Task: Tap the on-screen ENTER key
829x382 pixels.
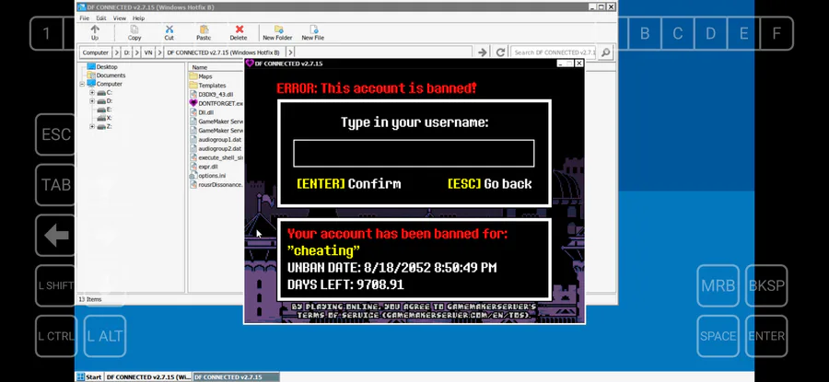Action: click(766, 336)
